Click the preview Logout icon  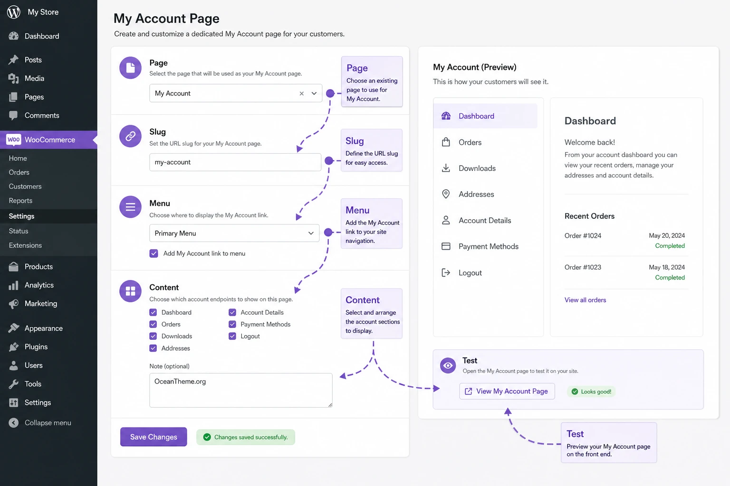[446, 272]
